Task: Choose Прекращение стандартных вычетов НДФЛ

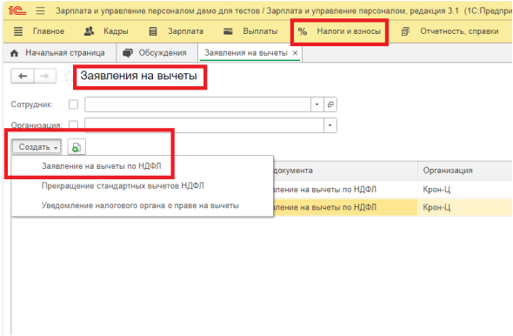Action: (123, 185)
